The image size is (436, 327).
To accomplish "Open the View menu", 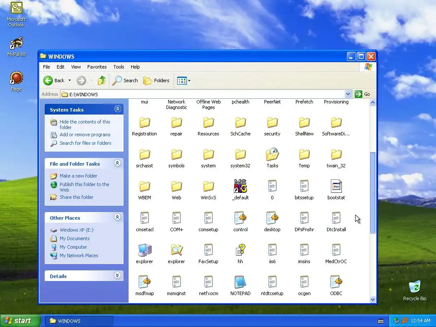I will click(76, 67).
